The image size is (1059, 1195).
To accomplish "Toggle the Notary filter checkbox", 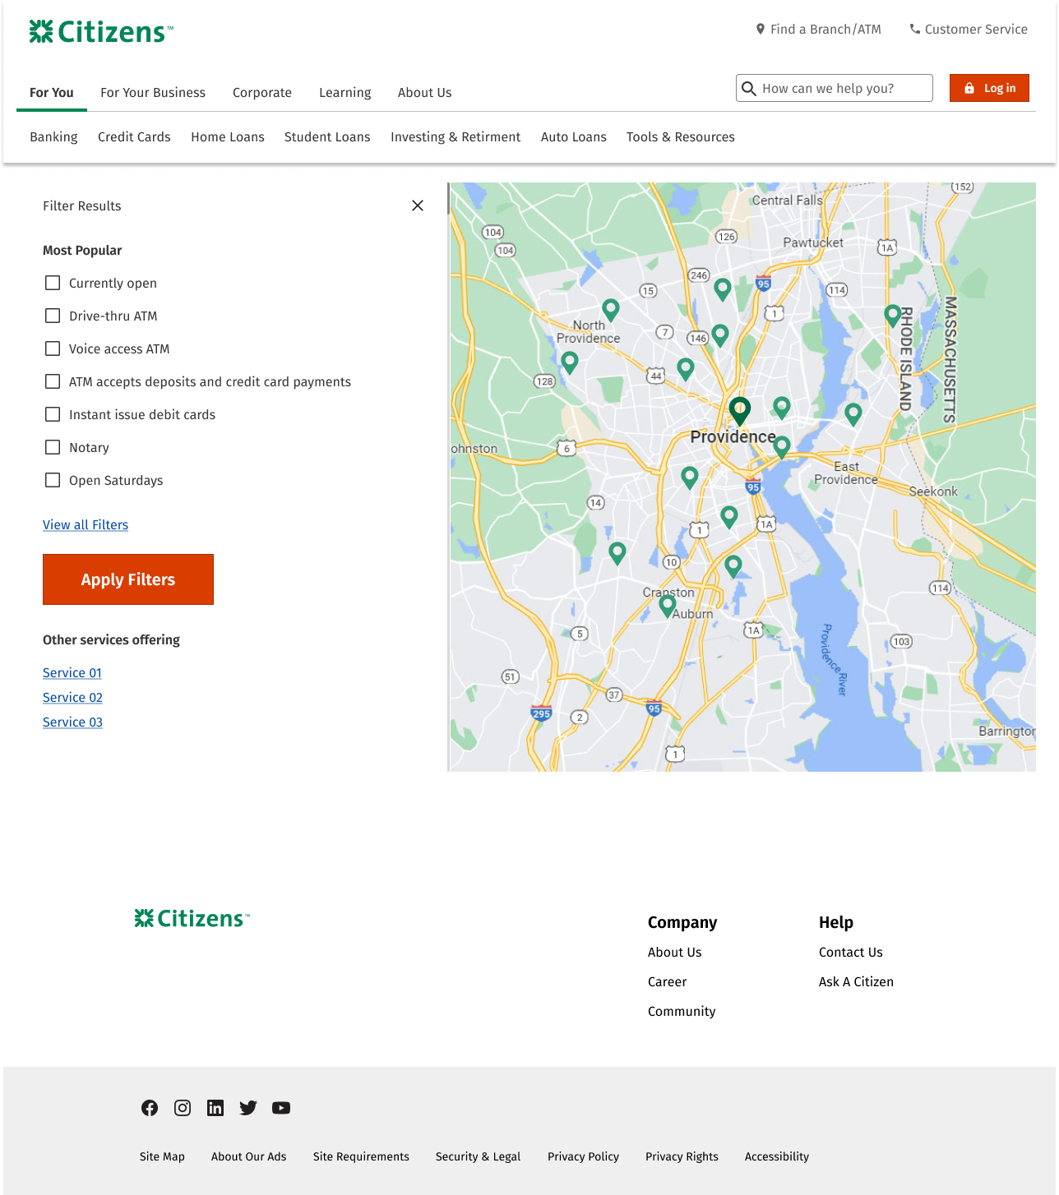I will click(x=53, y=447).
